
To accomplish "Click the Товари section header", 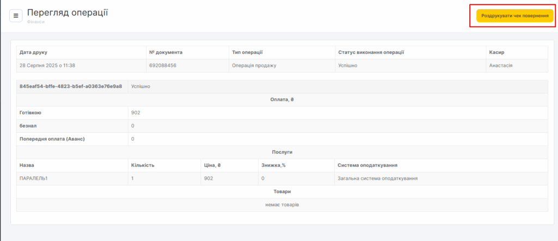I will tap(282, 192).
